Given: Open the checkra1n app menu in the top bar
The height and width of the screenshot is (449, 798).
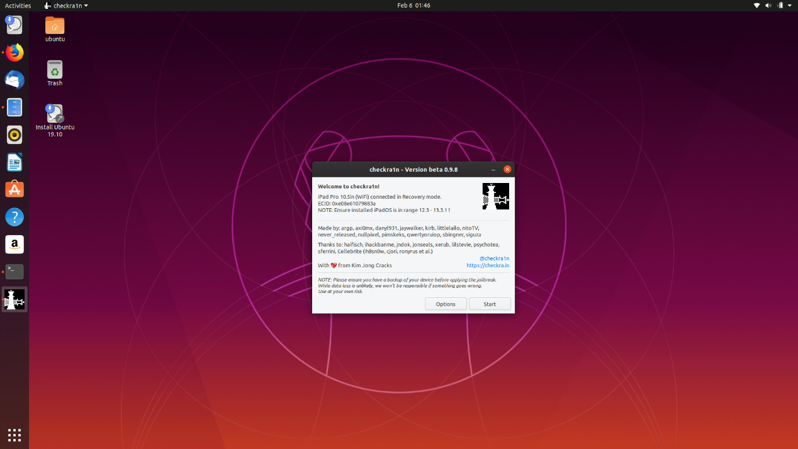Looking at the screenshot, I should point(65,5).
